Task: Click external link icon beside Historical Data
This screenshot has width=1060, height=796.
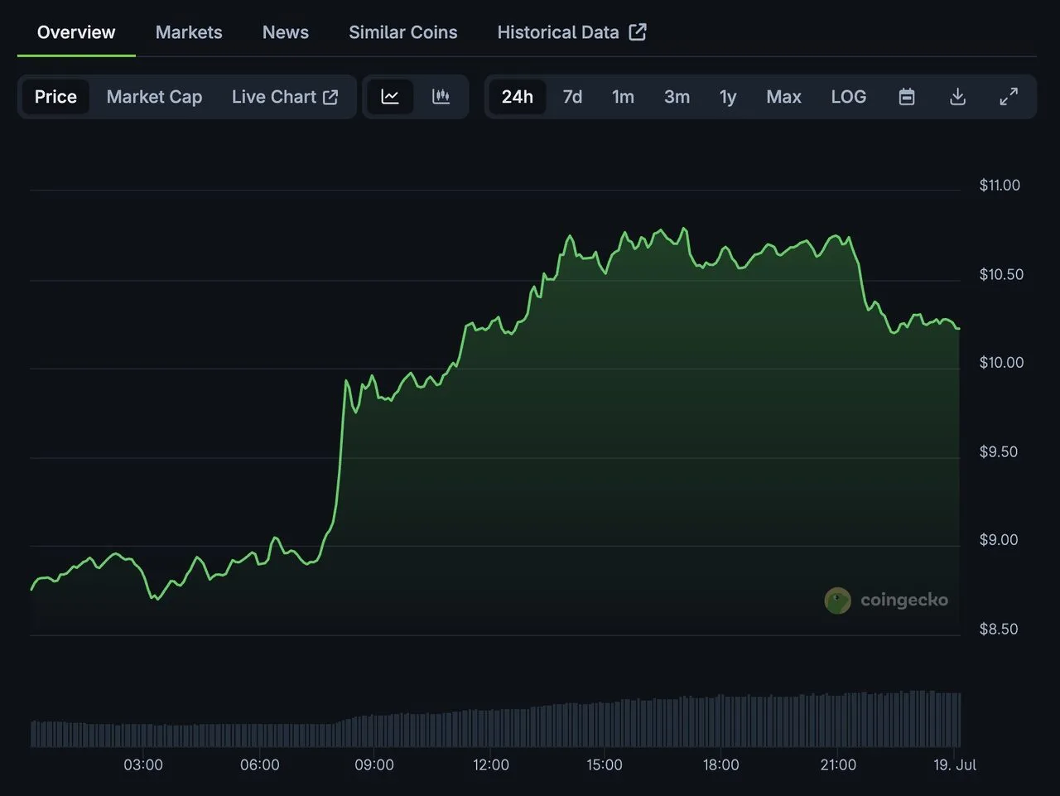Action: (x=638, y=31)
